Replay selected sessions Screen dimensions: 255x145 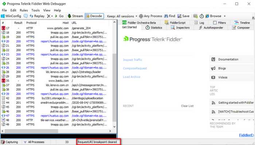37,16
